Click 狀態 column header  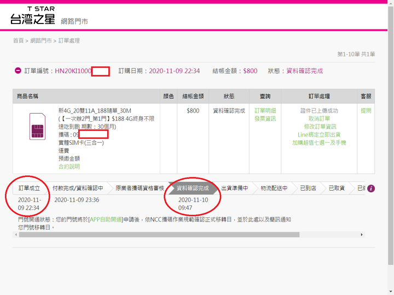(x=229, y=96)
